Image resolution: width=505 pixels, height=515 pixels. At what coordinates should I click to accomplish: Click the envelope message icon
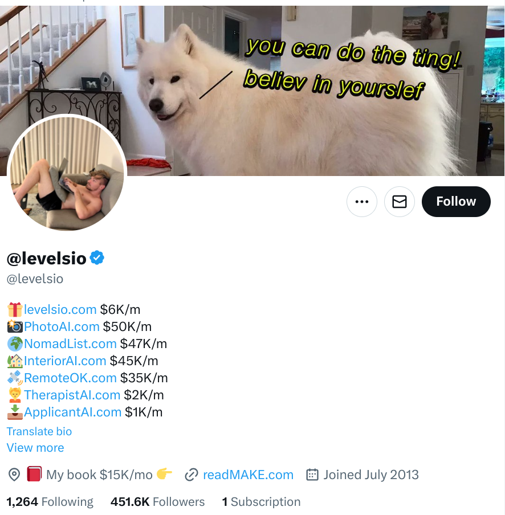point(400,202)
